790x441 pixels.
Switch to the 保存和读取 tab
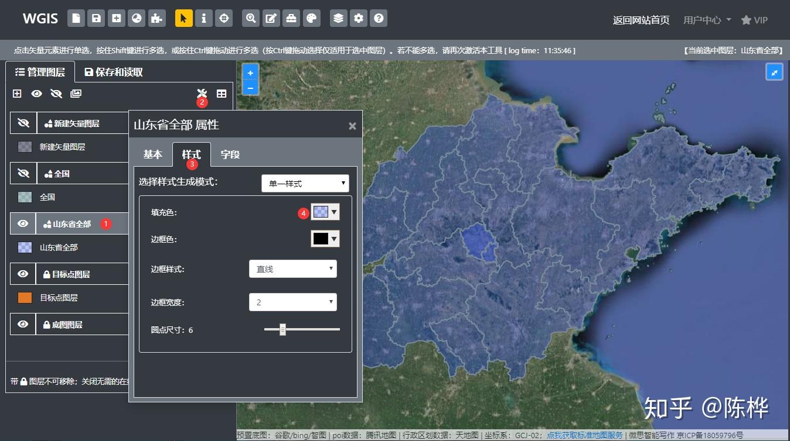pyautogui.click(x=114, y=72)
